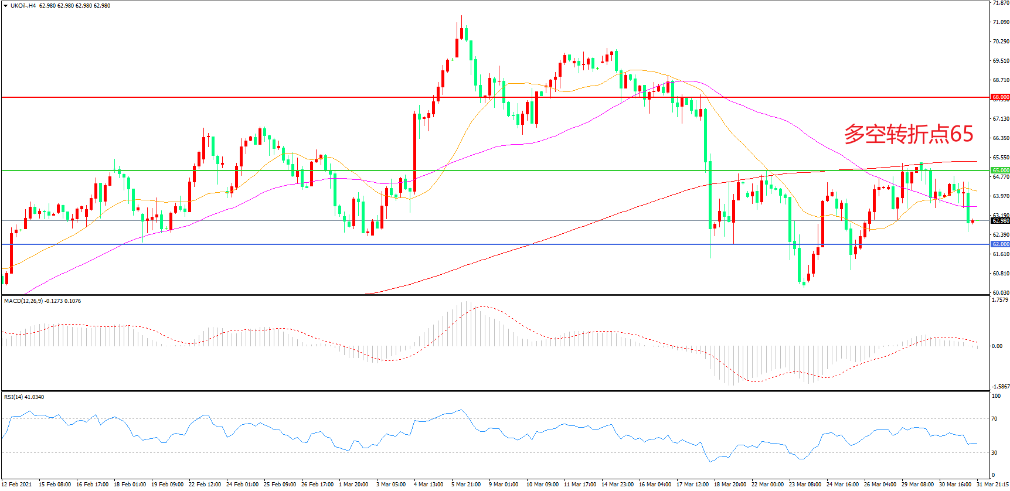Image resolution: width=1010 pixels, height=491 pixels.
Task: Click the 31 Mar 21:15 time label
Action: pyautogui.click(x=992, y=485)
